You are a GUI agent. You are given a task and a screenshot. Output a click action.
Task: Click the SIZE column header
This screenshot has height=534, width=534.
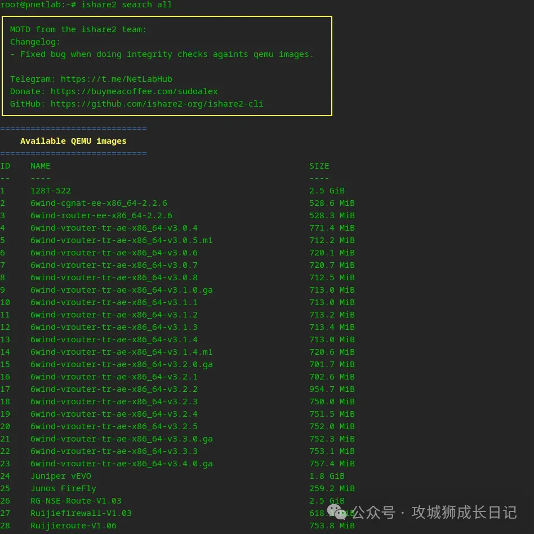319,166
